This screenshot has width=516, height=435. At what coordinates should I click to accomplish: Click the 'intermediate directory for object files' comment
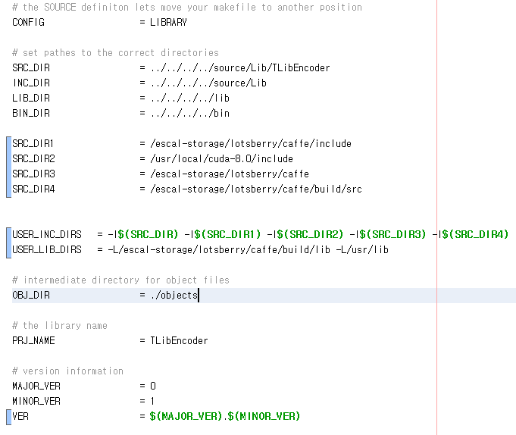coord(120,280)
